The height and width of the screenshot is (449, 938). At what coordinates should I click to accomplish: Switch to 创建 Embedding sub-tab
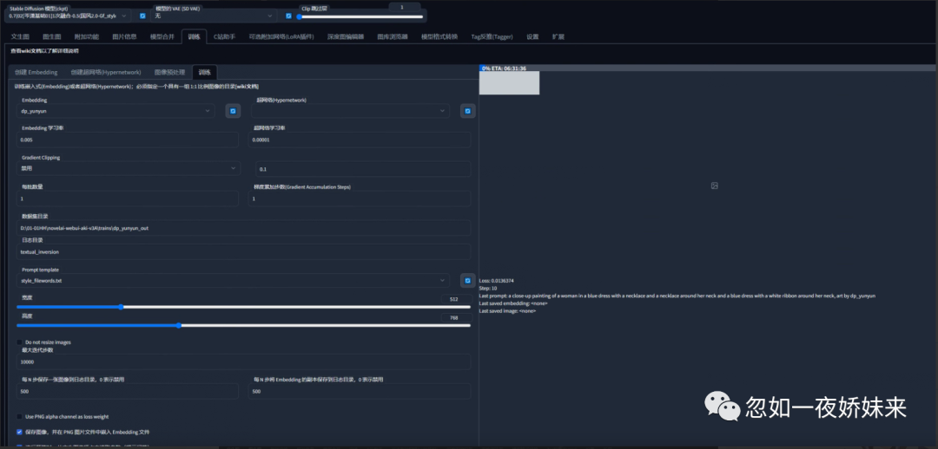point(36,72)
